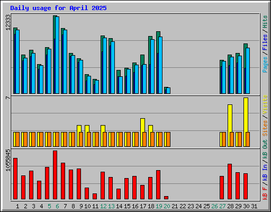Click day 2 on the x-axis
Screen dimensions: 271x212
[25, 206]
